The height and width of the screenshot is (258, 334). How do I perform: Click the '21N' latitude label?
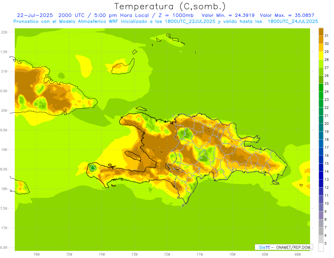[4, 71]
